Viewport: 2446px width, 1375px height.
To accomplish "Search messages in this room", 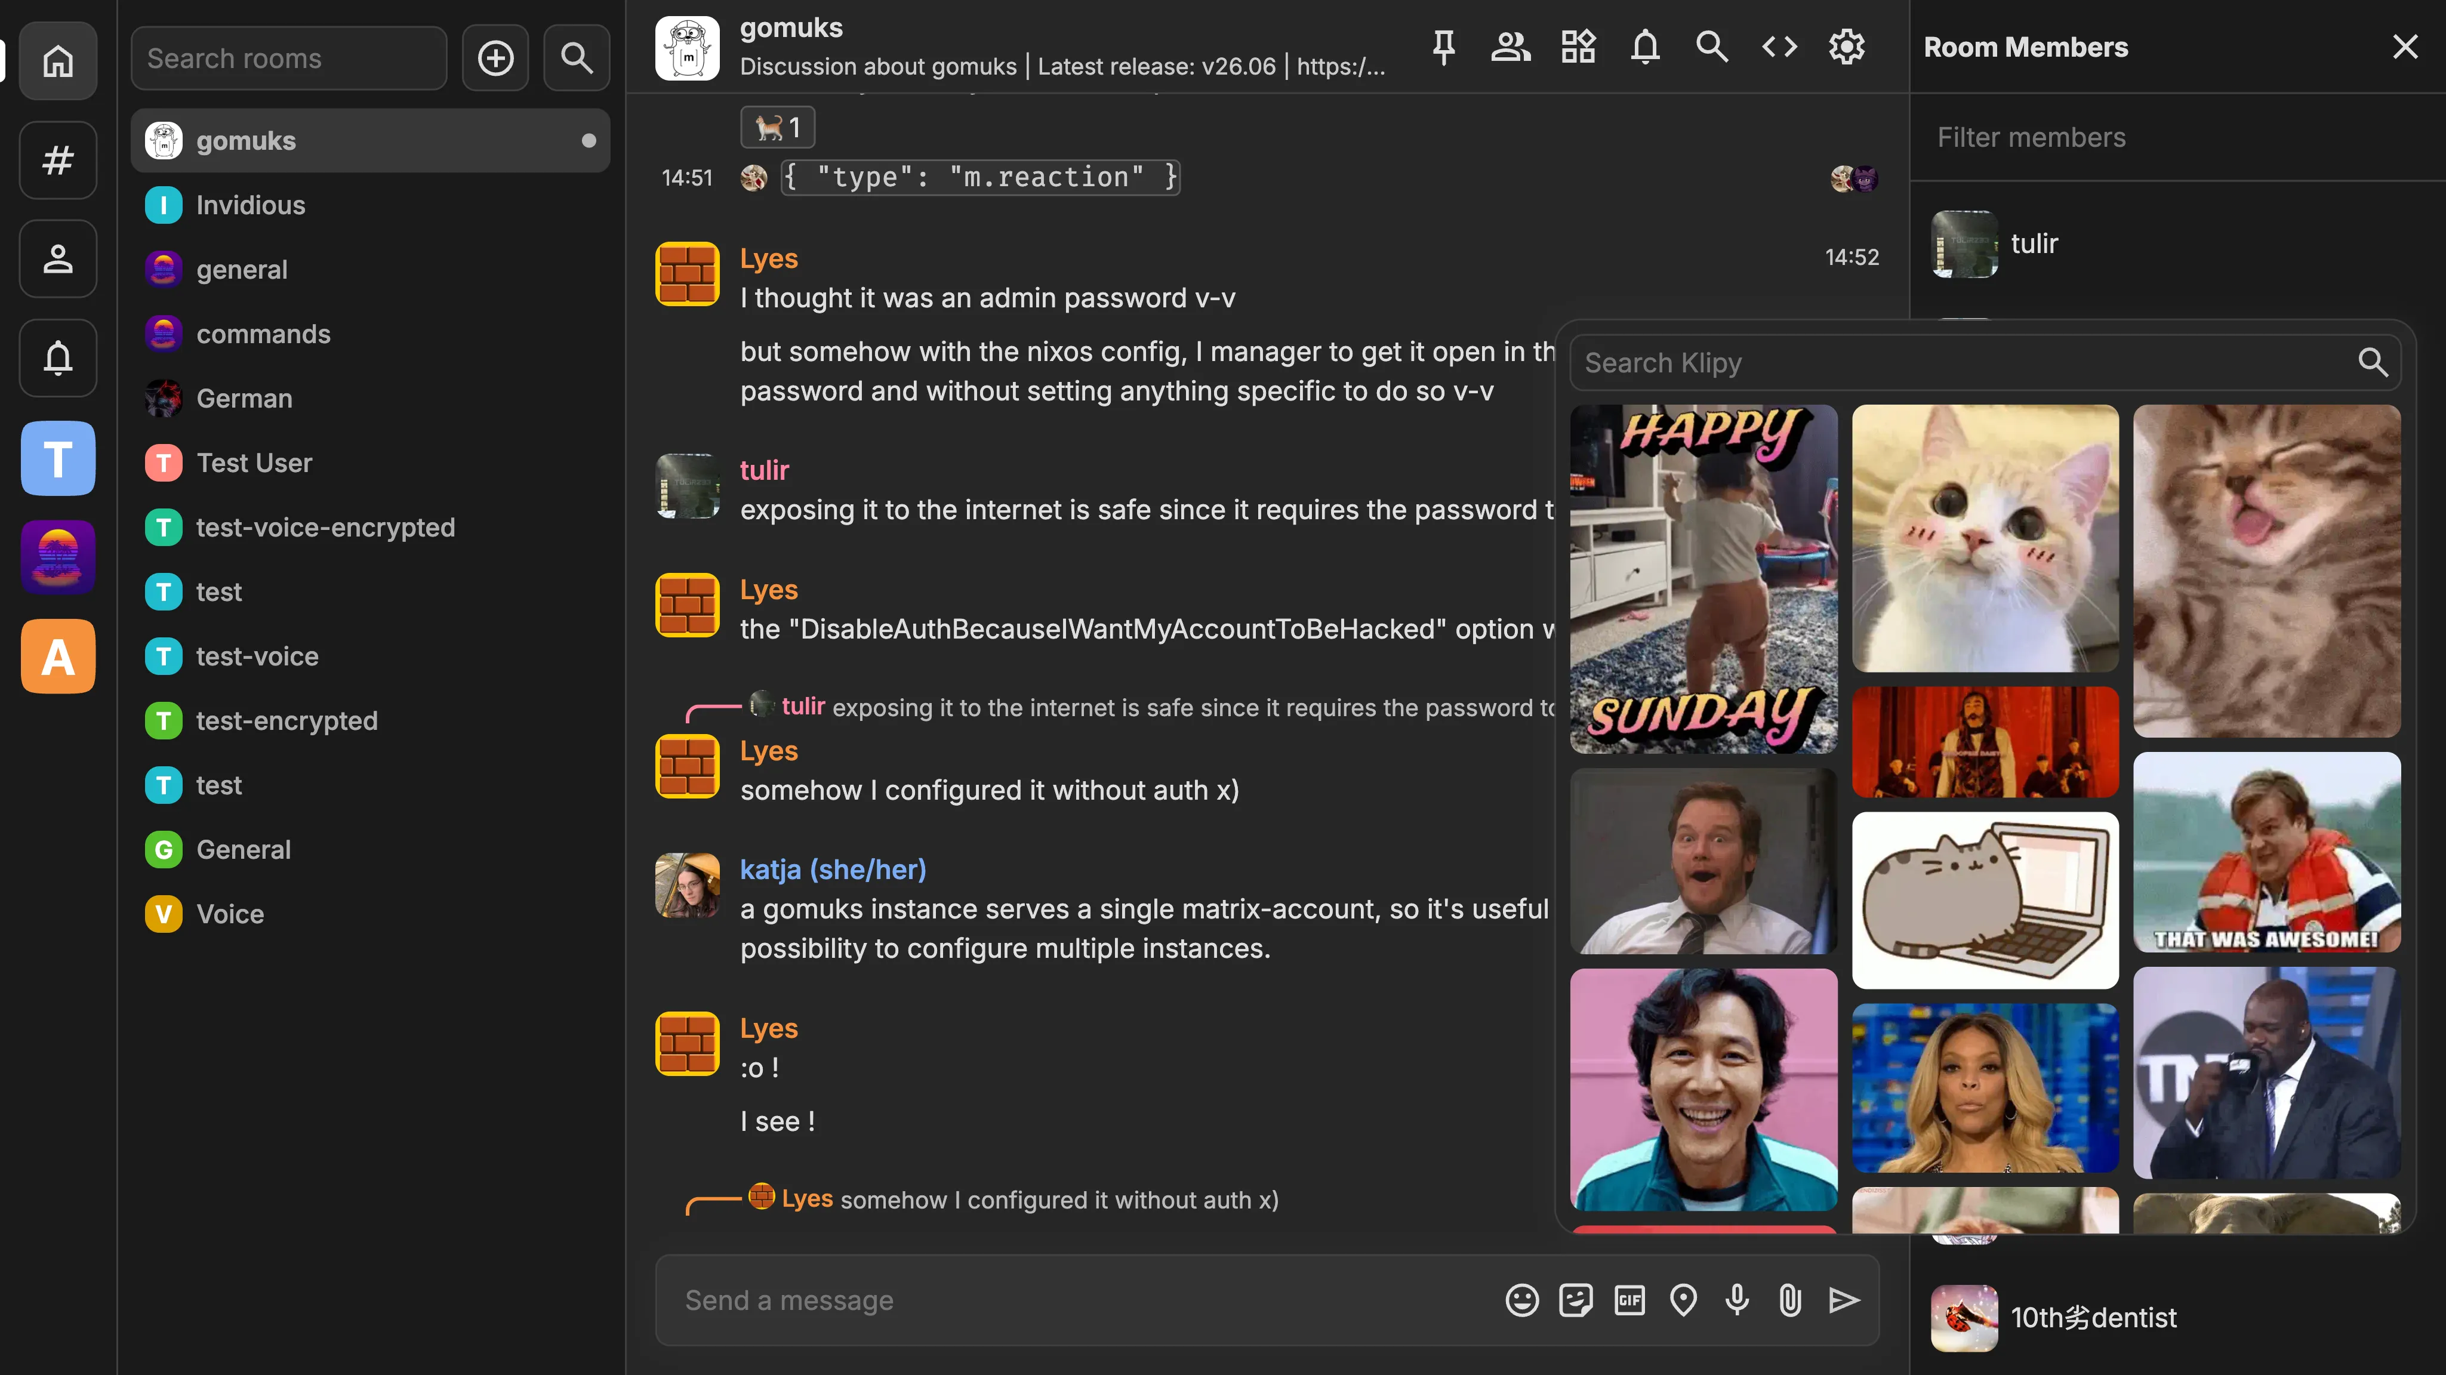I will coord(1712,47).
